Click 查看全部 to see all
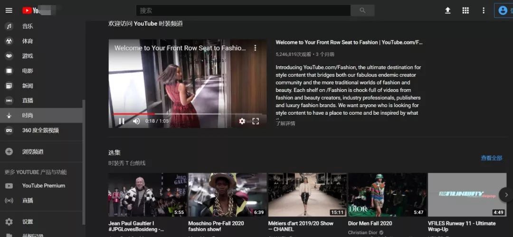 (x=492, y=158)
